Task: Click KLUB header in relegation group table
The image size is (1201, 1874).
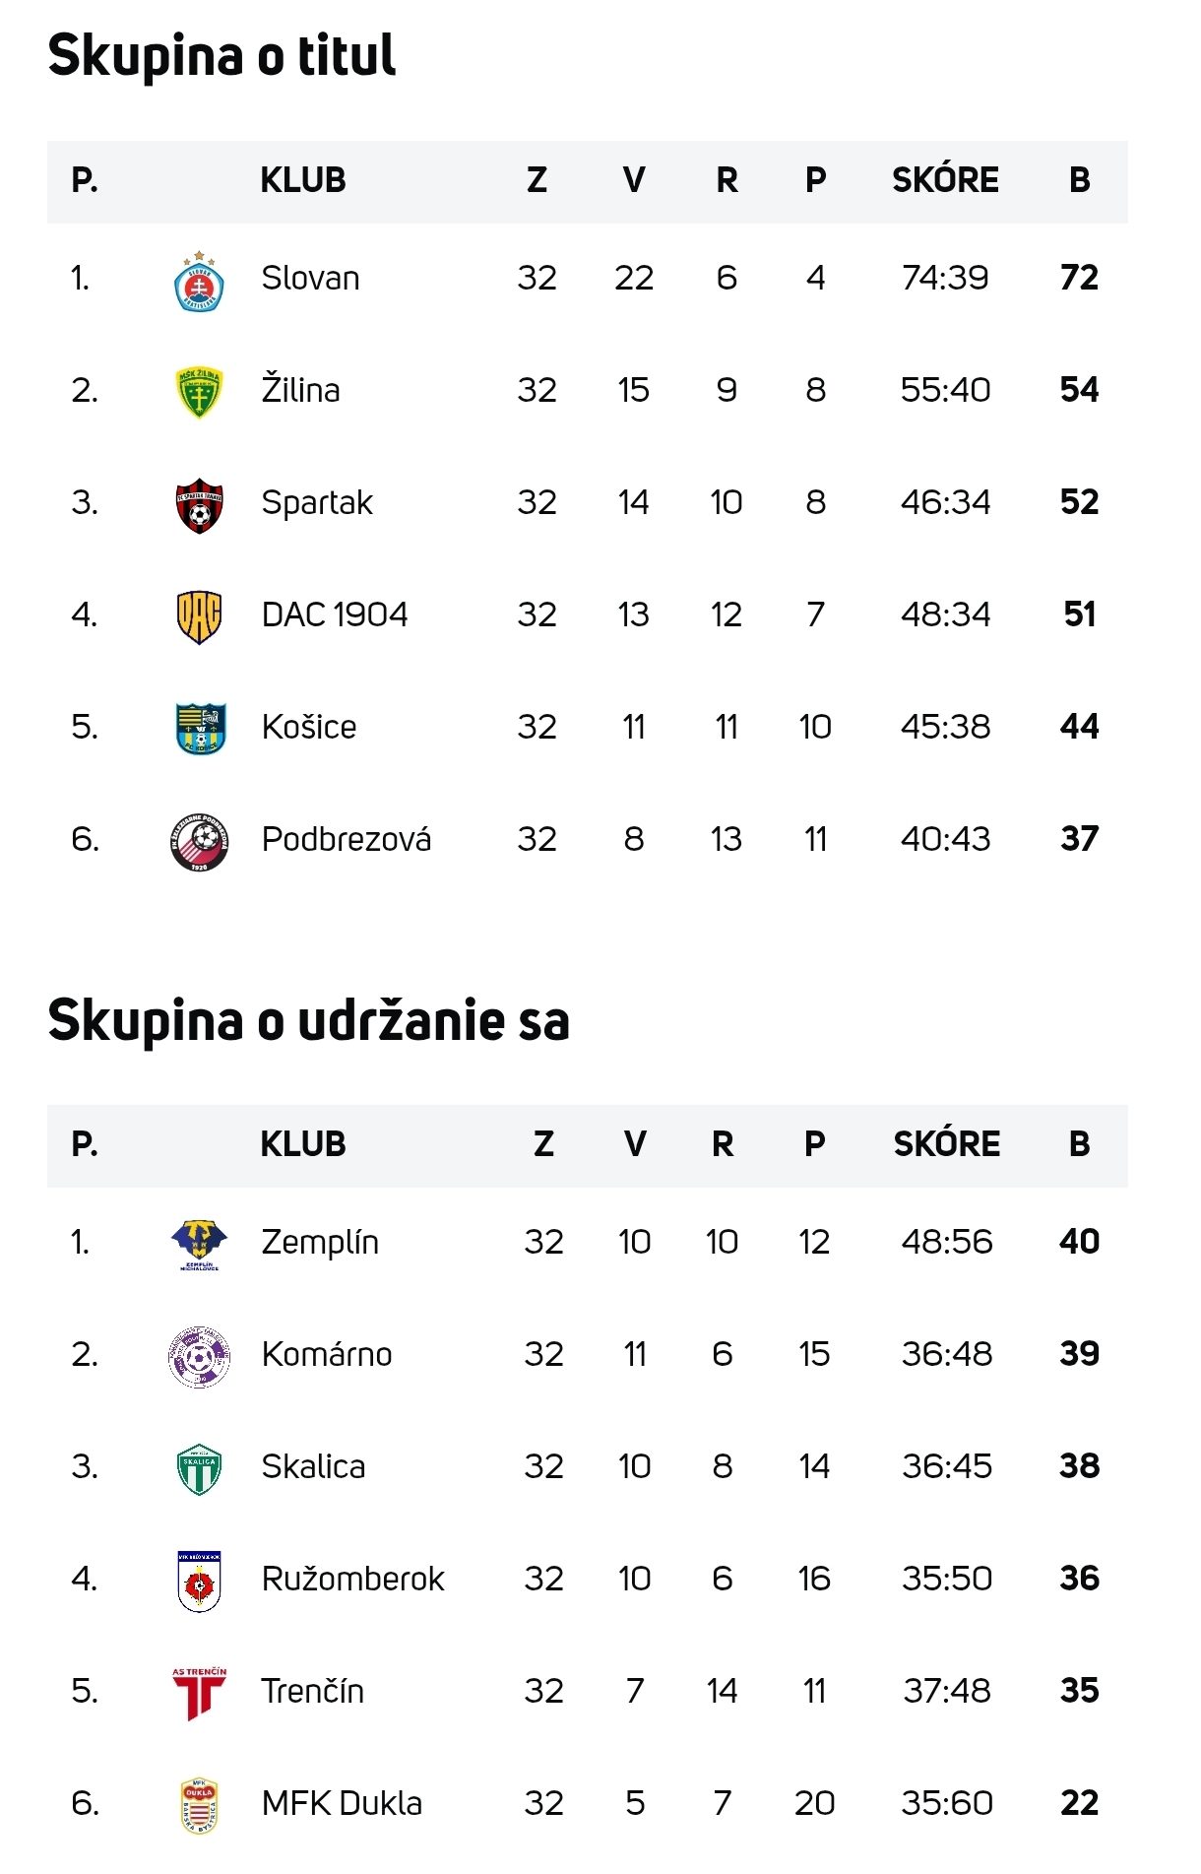Action: [x=303, y=1144]
